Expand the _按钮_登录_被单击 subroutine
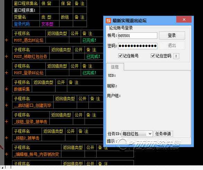 [6, 122]
